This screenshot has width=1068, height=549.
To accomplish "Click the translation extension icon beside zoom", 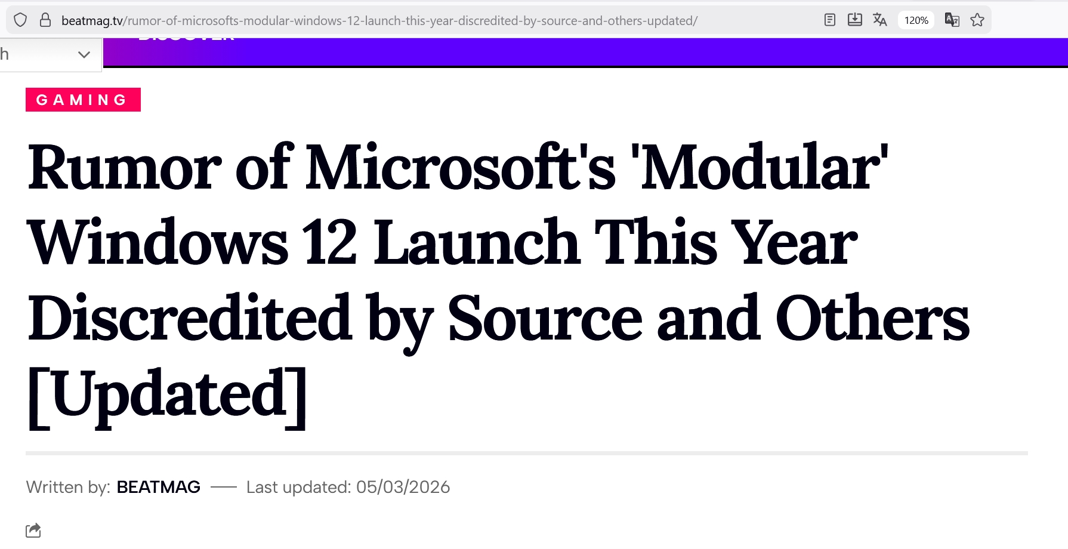I will pos(952,20).
